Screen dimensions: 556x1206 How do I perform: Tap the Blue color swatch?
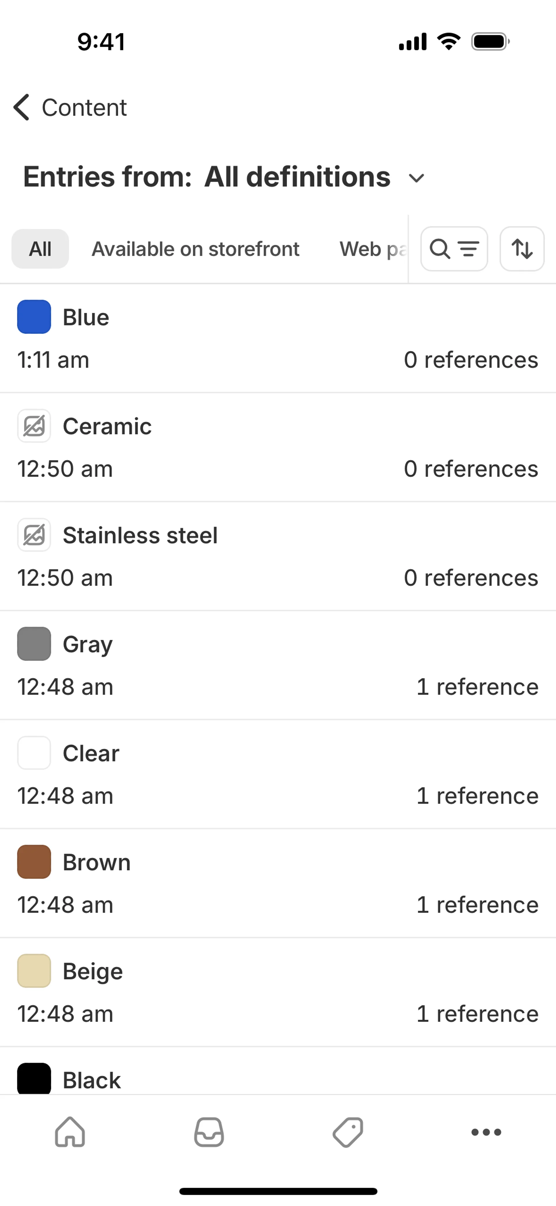click(x=34, y=317)
